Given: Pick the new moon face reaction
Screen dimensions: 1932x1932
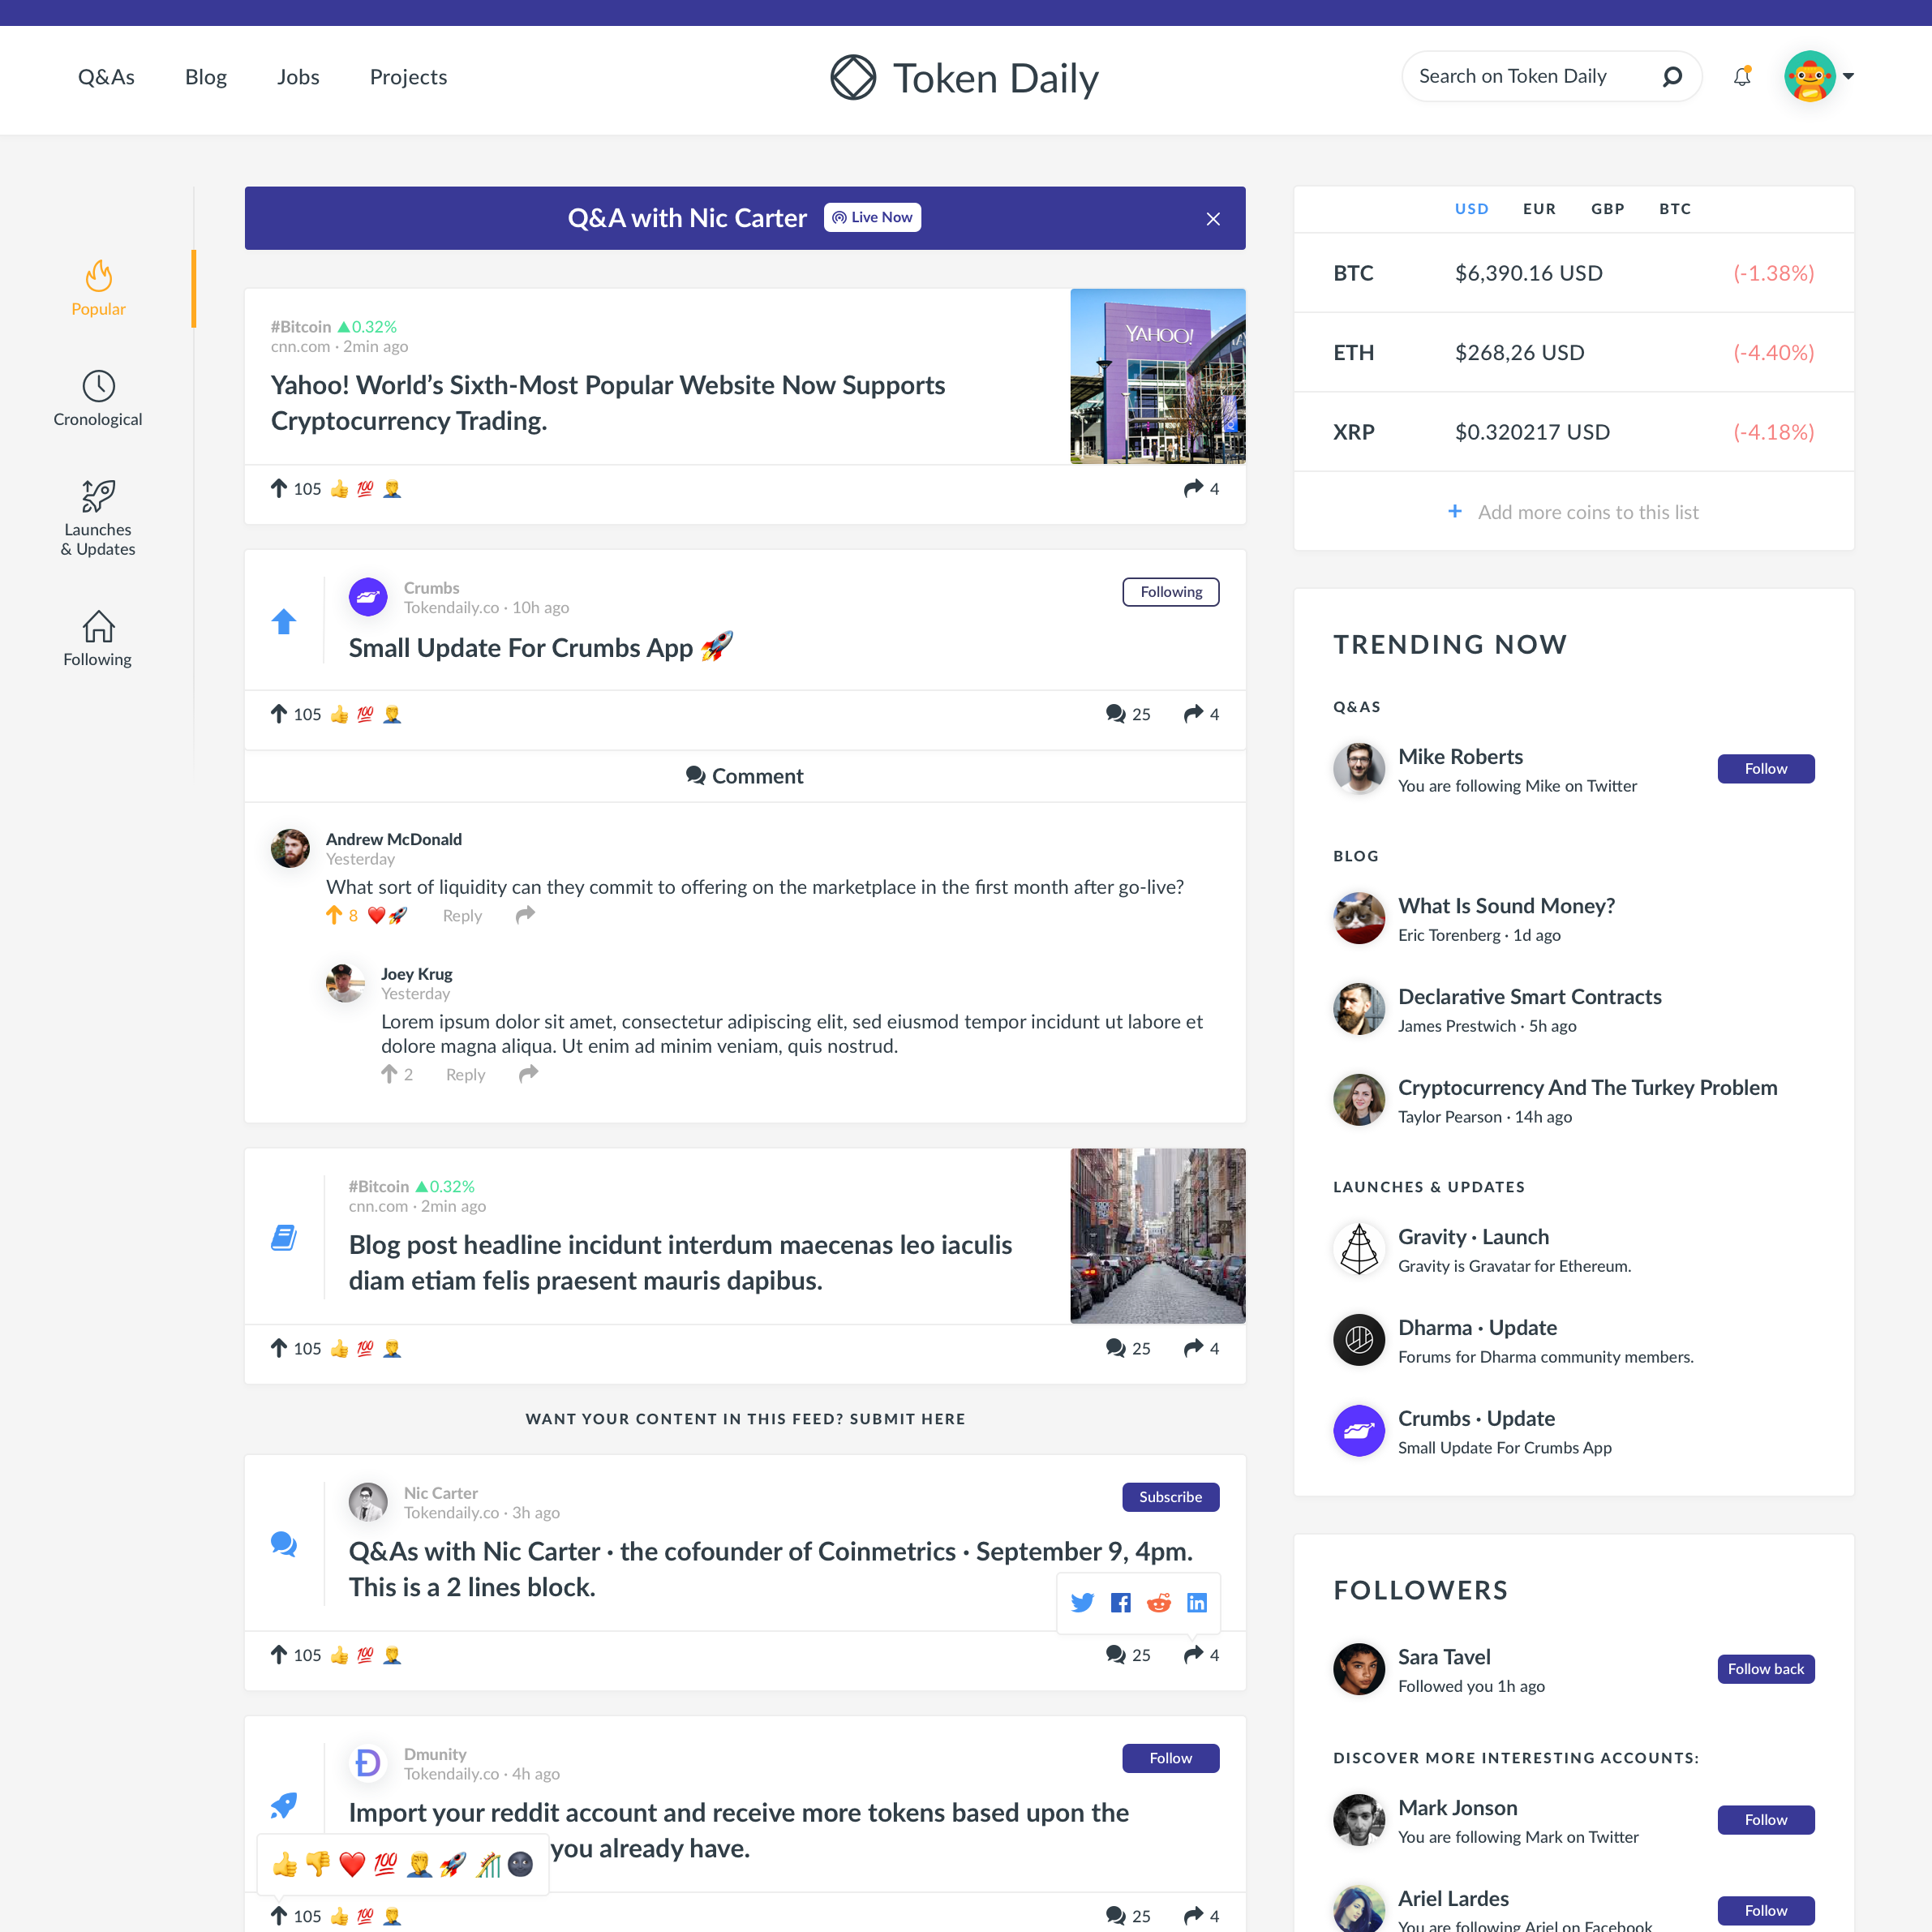Looking at the screenshot, I should click(520, 1864).
